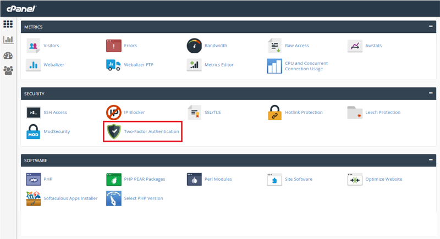Open the Metrics Editor link
440x239 pixels.
click(x=219, y=65)
